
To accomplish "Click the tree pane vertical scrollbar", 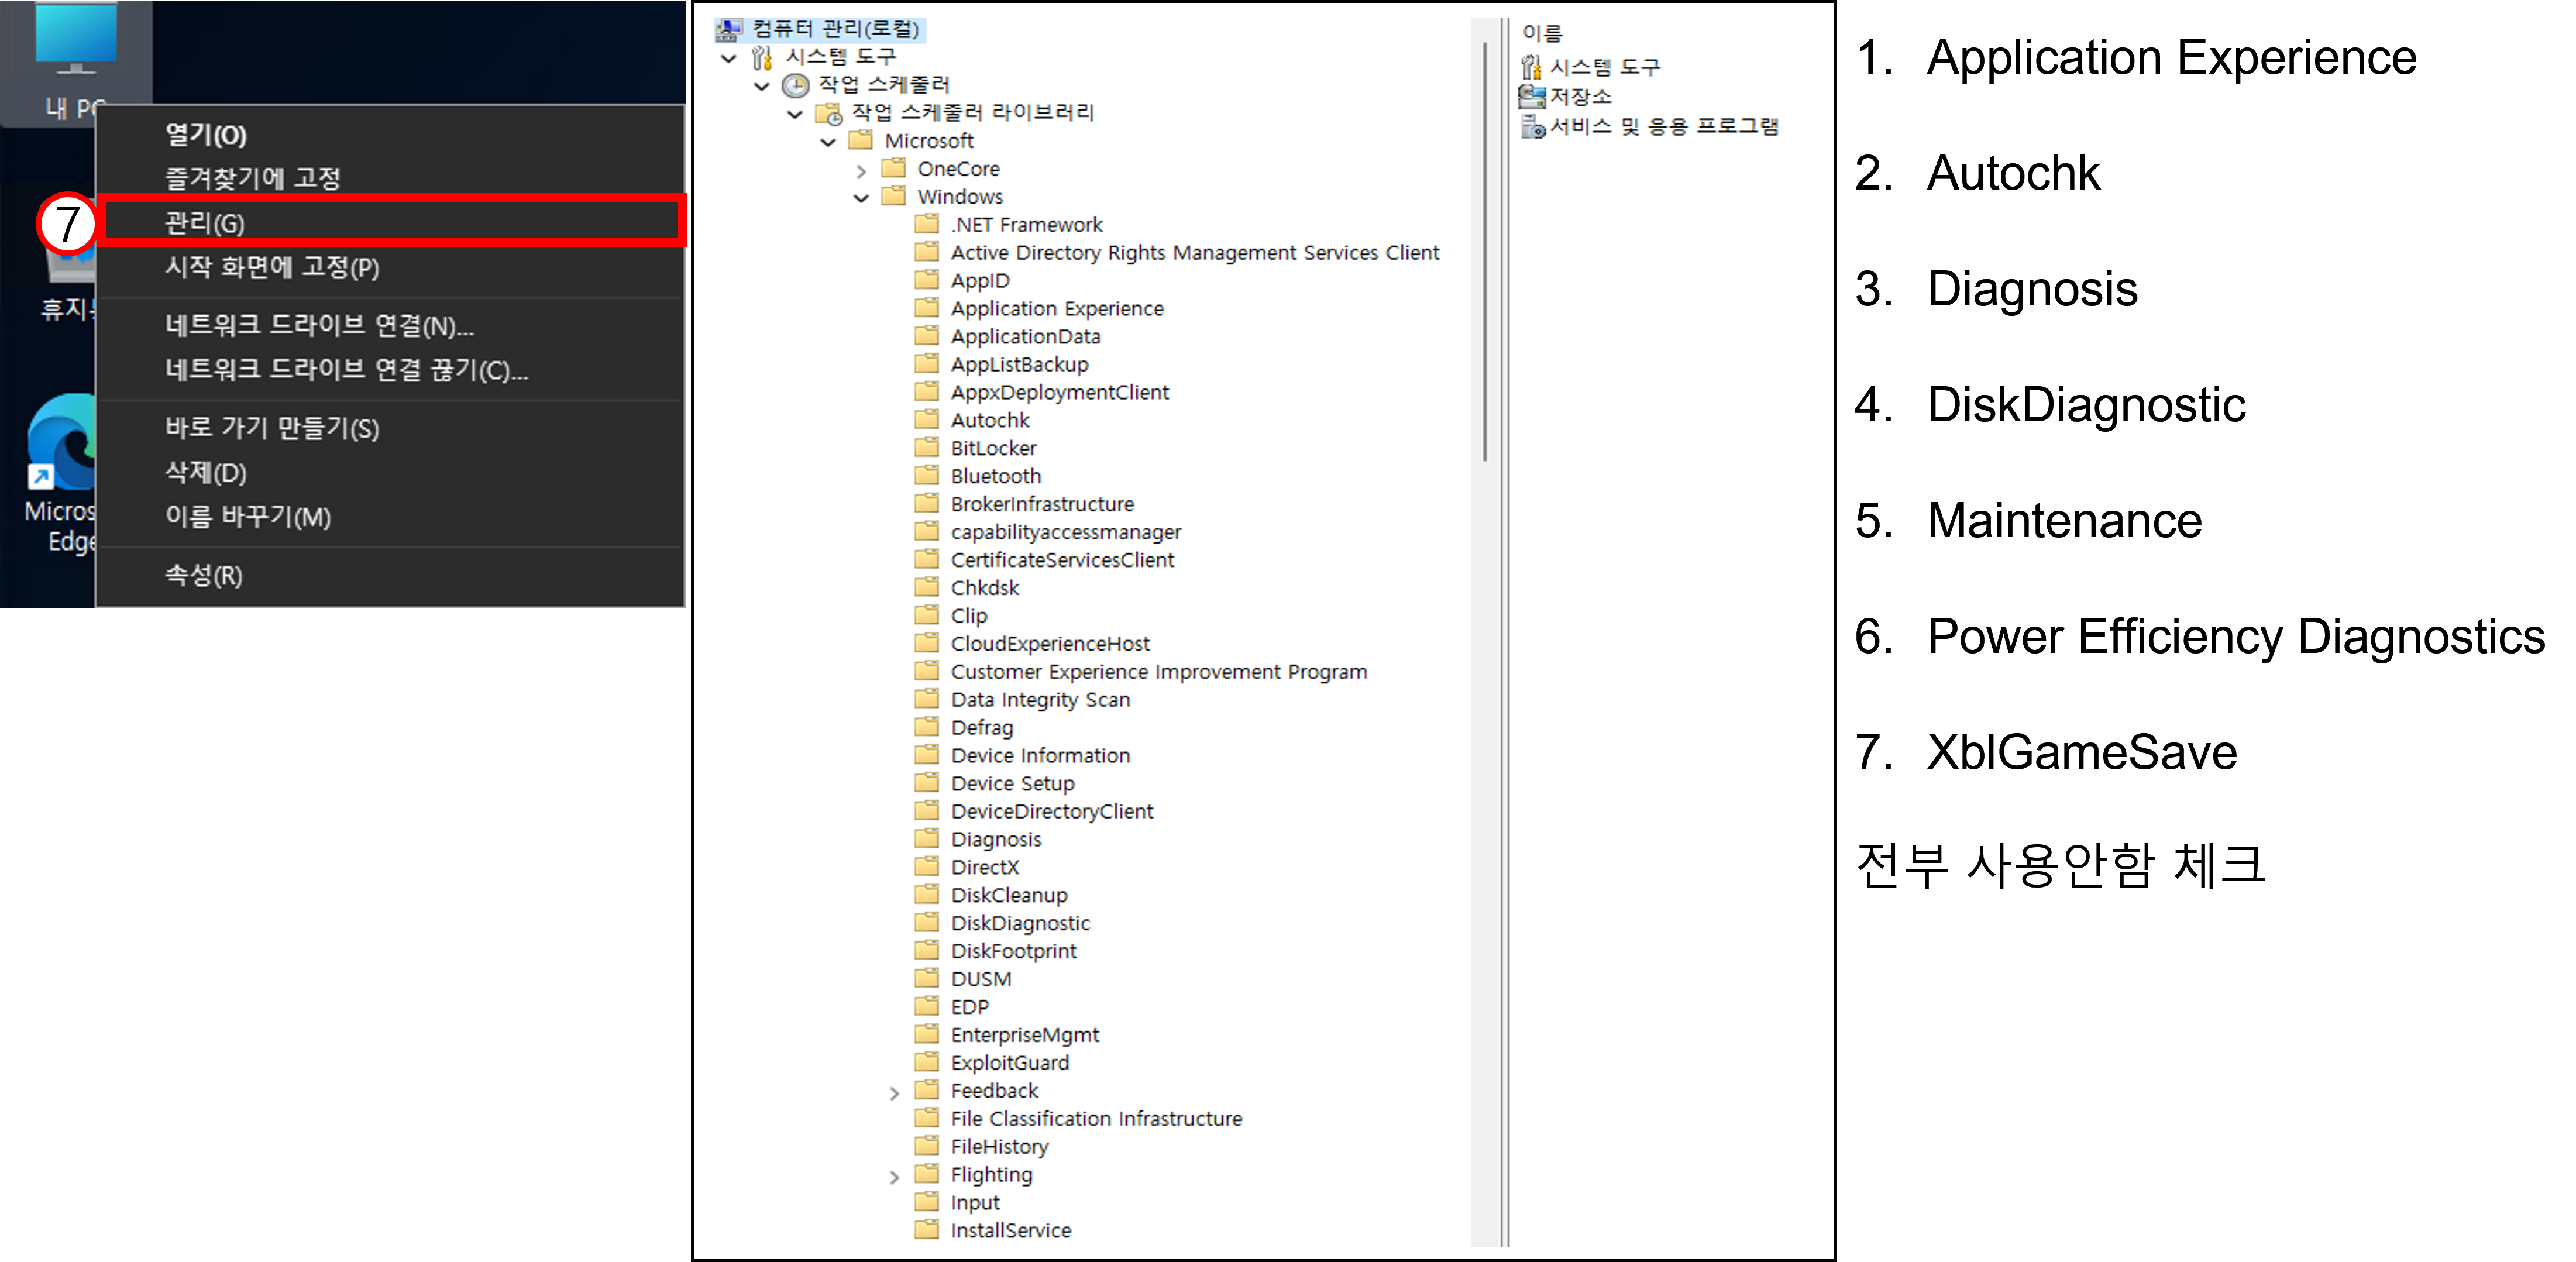I will pos(1485,250).
